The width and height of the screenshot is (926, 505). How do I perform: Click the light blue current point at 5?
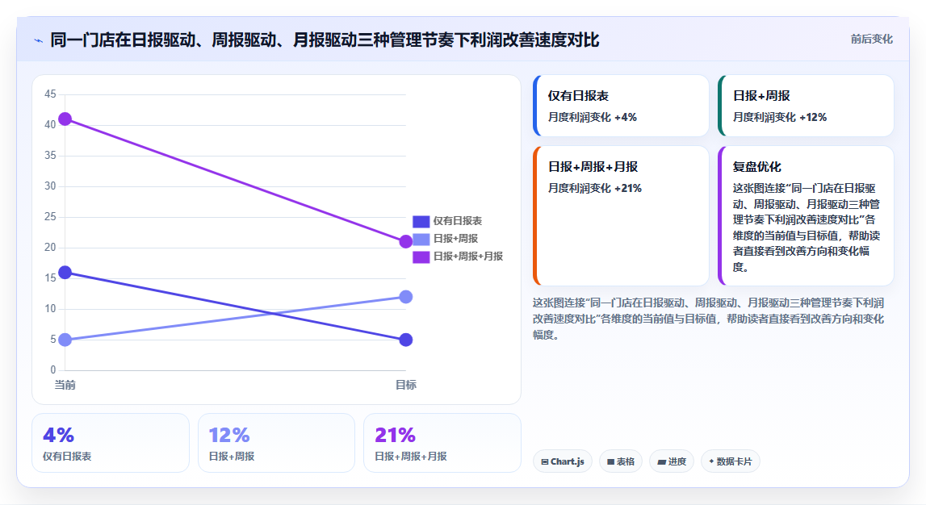click(65, 340)
